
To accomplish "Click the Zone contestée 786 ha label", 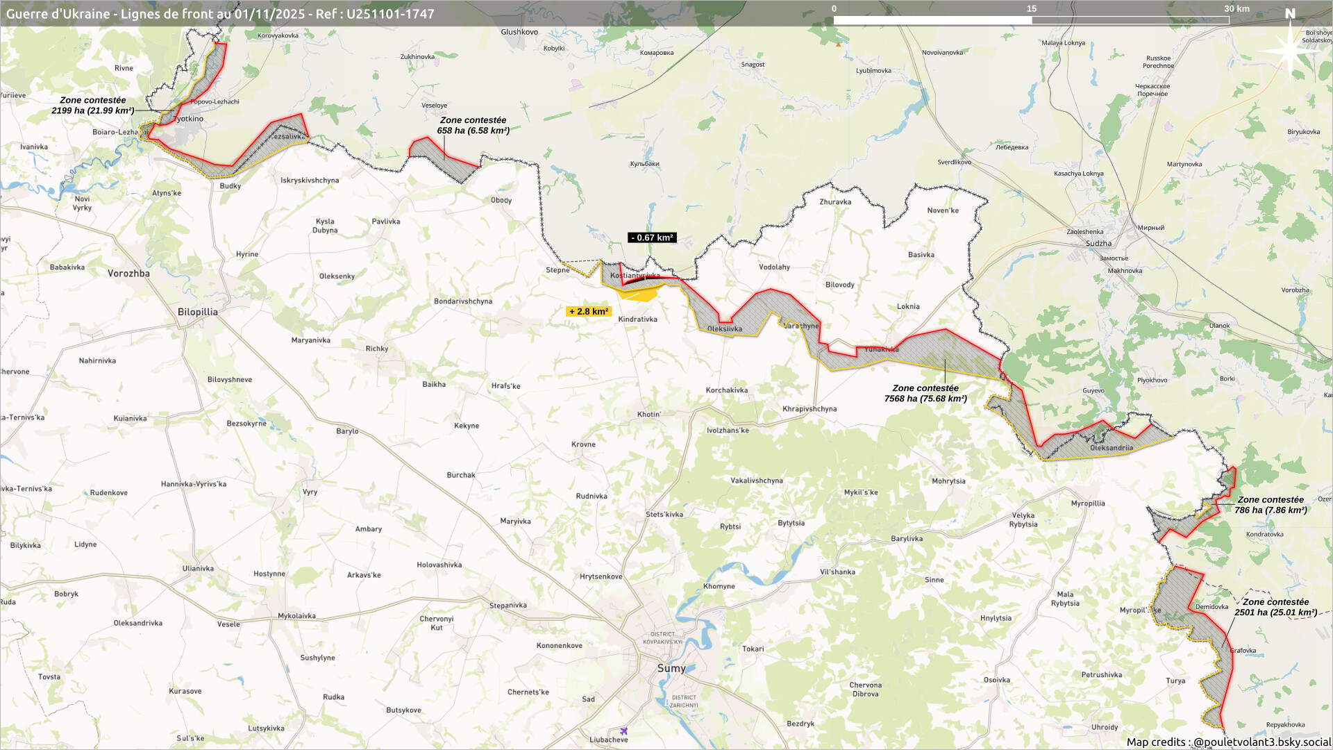I will [x=1271, y=504].
